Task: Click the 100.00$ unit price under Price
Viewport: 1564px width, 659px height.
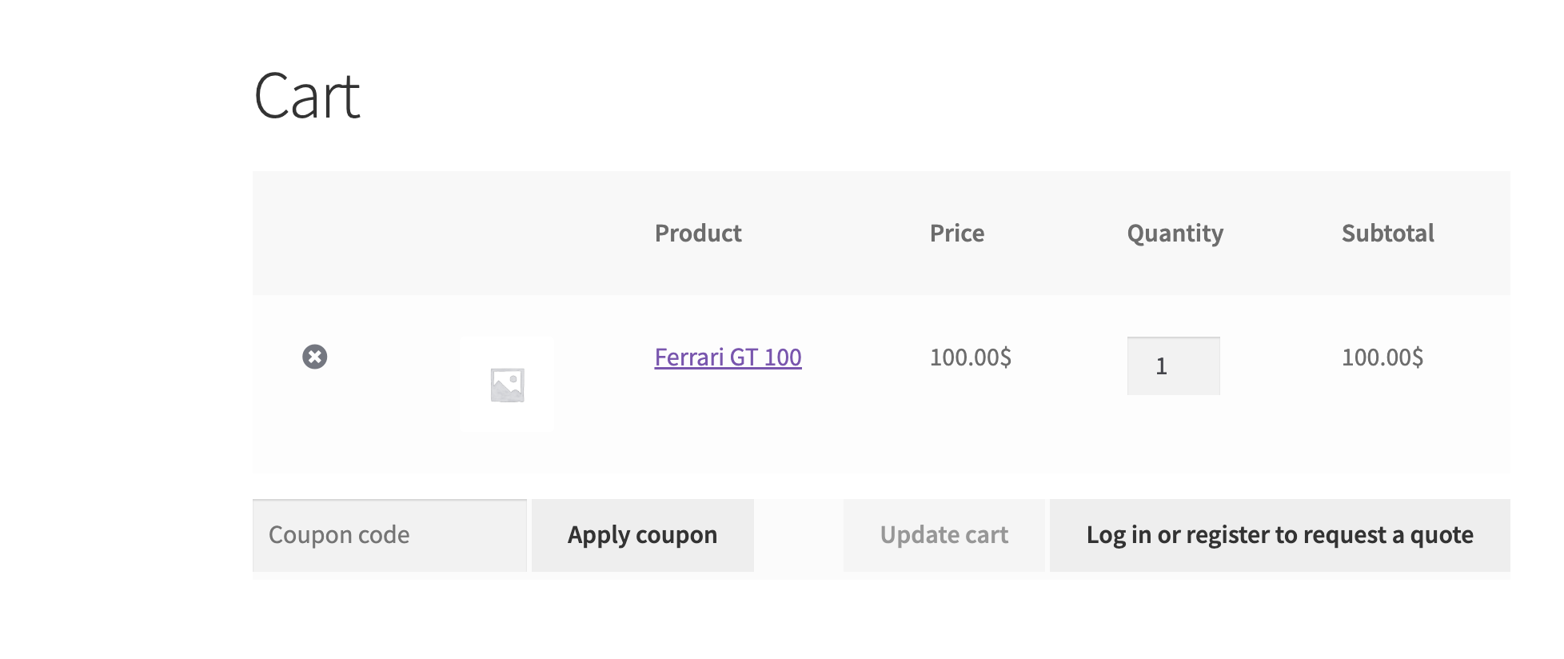Action: point(970,357)
